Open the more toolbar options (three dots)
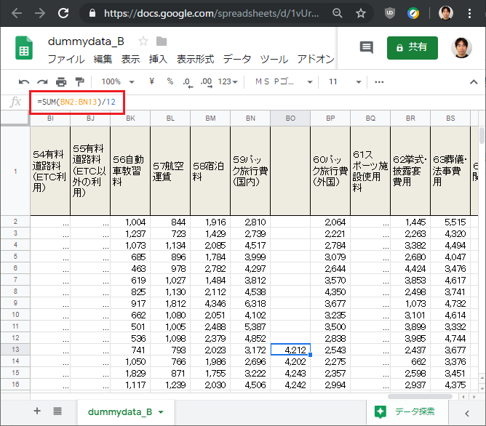486x426 pixels. point(379,82)
